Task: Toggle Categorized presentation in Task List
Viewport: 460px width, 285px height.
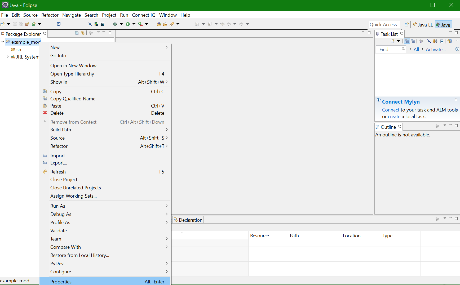Action: click(x=407, y=41)
